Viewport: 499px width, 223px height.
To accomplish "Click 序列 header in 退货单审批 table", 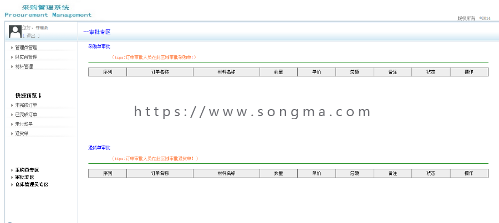I will tap(108, 173).
